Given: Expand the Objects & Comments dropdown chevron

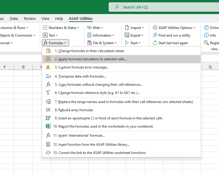Looking at the screenshot, I should [34, 35].
